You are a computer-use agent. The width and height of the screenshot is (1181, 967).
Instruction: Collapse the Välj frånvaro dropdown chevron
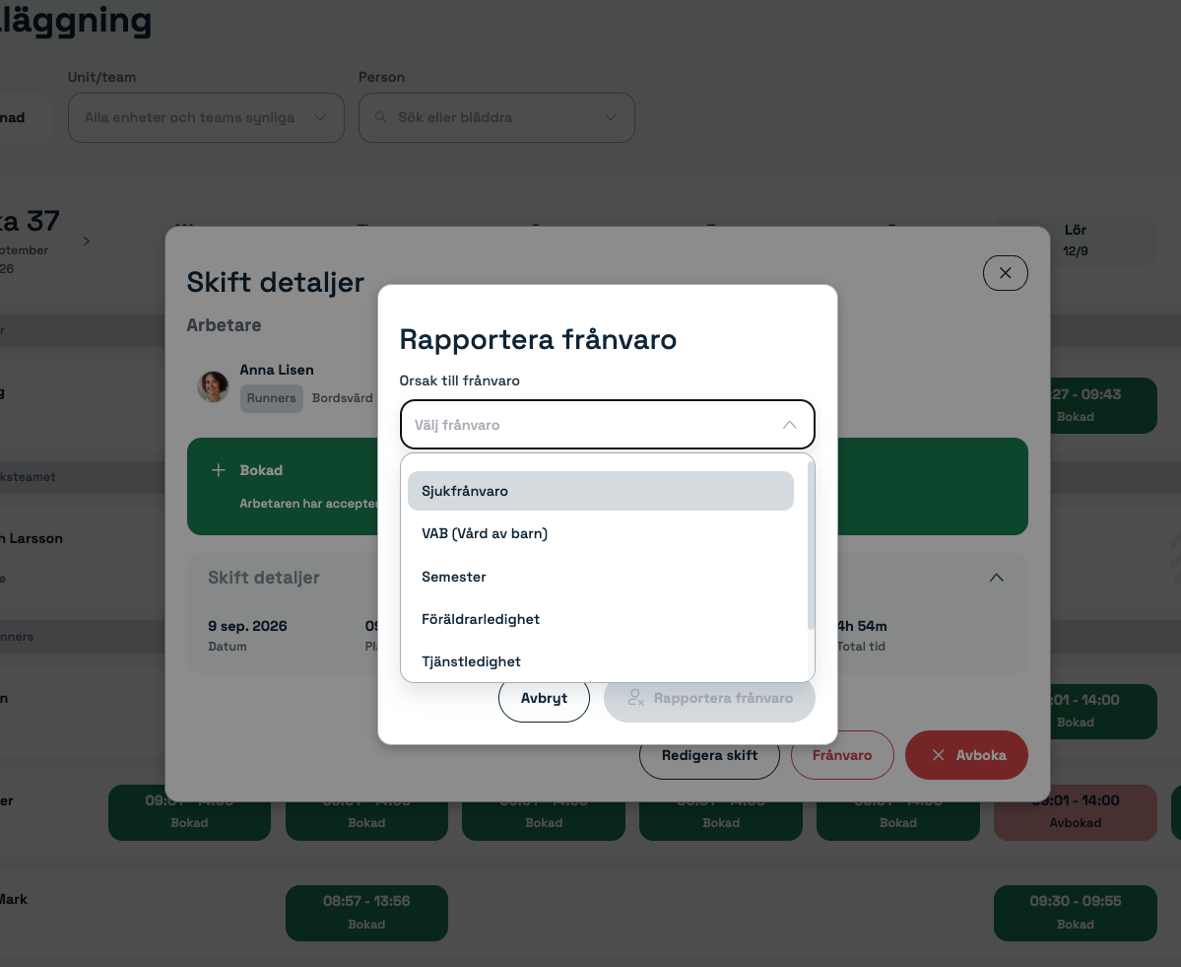coord(789,425)
